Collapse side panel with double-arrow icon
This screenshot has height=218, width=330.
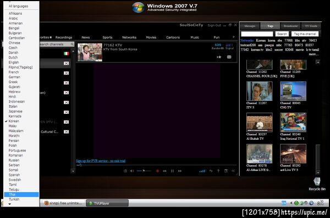pos(233,171)
